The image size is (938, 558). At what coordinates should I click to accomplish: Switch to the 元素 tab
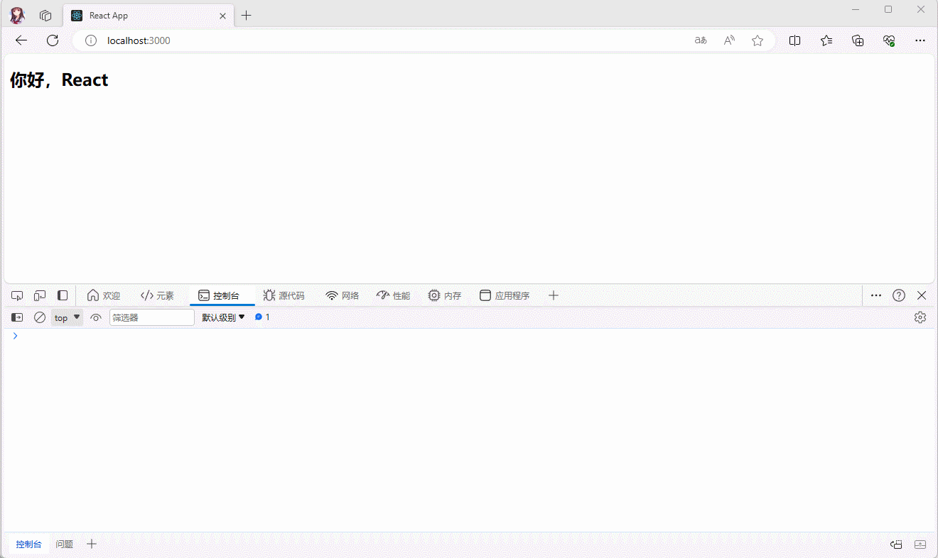157,295
